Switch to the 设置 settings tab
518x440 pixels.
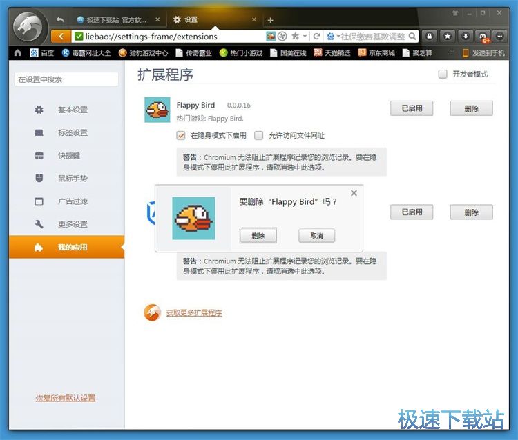[215, 20]
